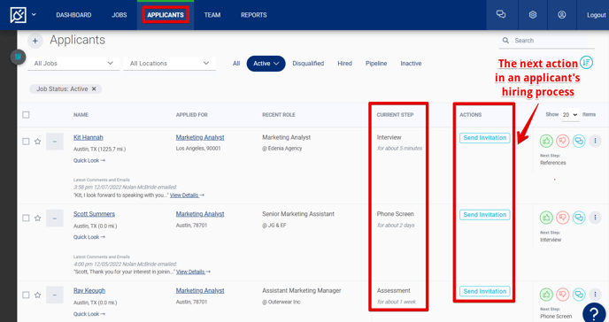The width and height of the screenshot is (609, 322).
Task: Select Ray Keough's row checkbox
Action: 26,295
